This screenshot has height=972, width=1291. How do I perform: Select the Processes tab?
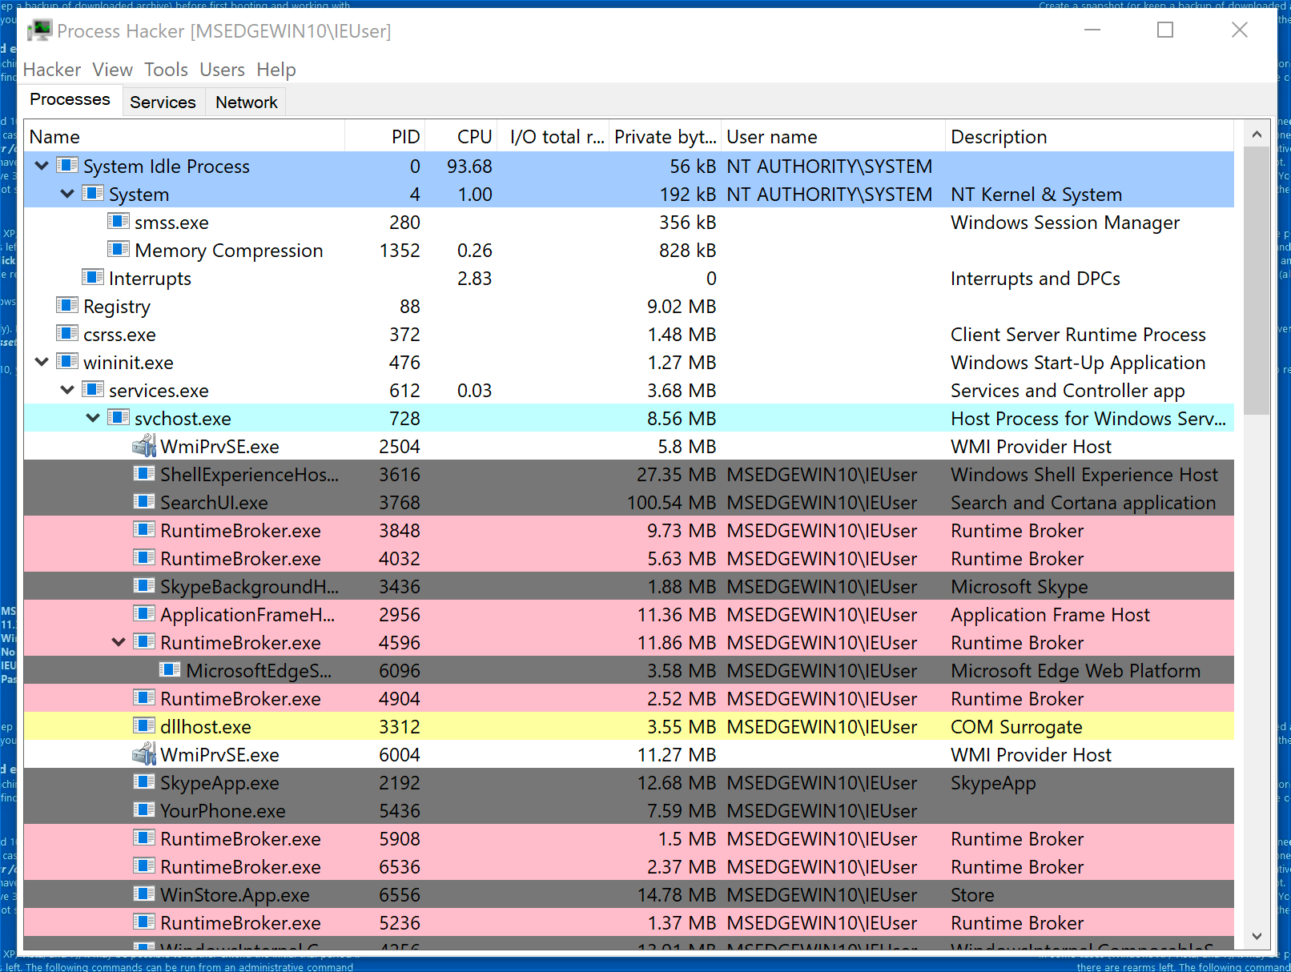(x=70, y=99)
